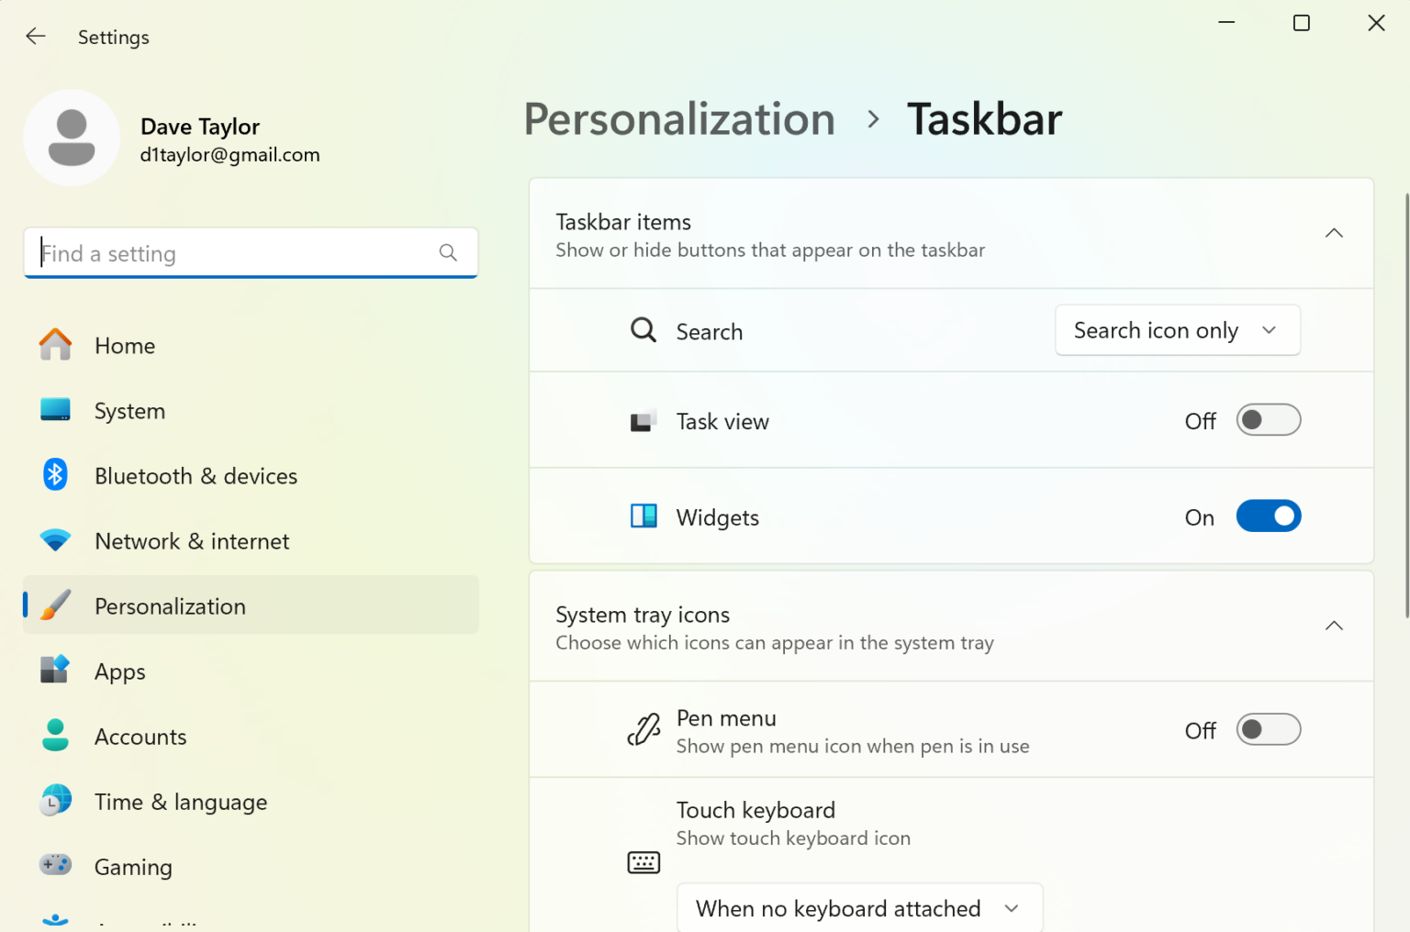Viewport: 1410px width, 932px height.
Task: Collapse the System tray icons section
Action: [x=1334, y=626]
